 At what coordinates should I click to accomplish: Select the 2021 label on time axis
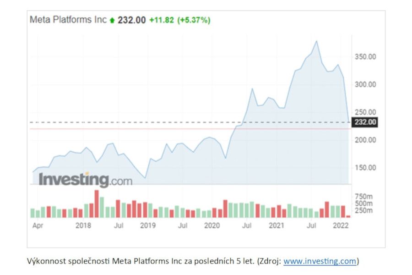tap(276, 225)
